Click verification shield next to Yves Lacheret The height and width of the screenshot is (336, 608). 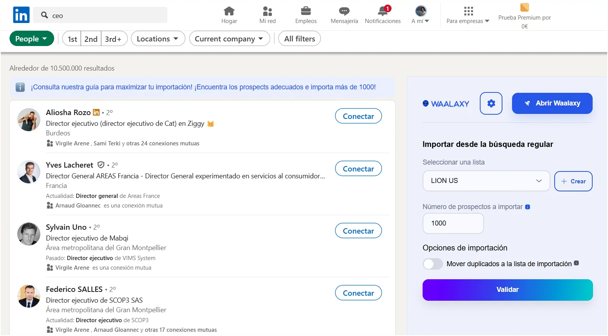pos(101,165)
